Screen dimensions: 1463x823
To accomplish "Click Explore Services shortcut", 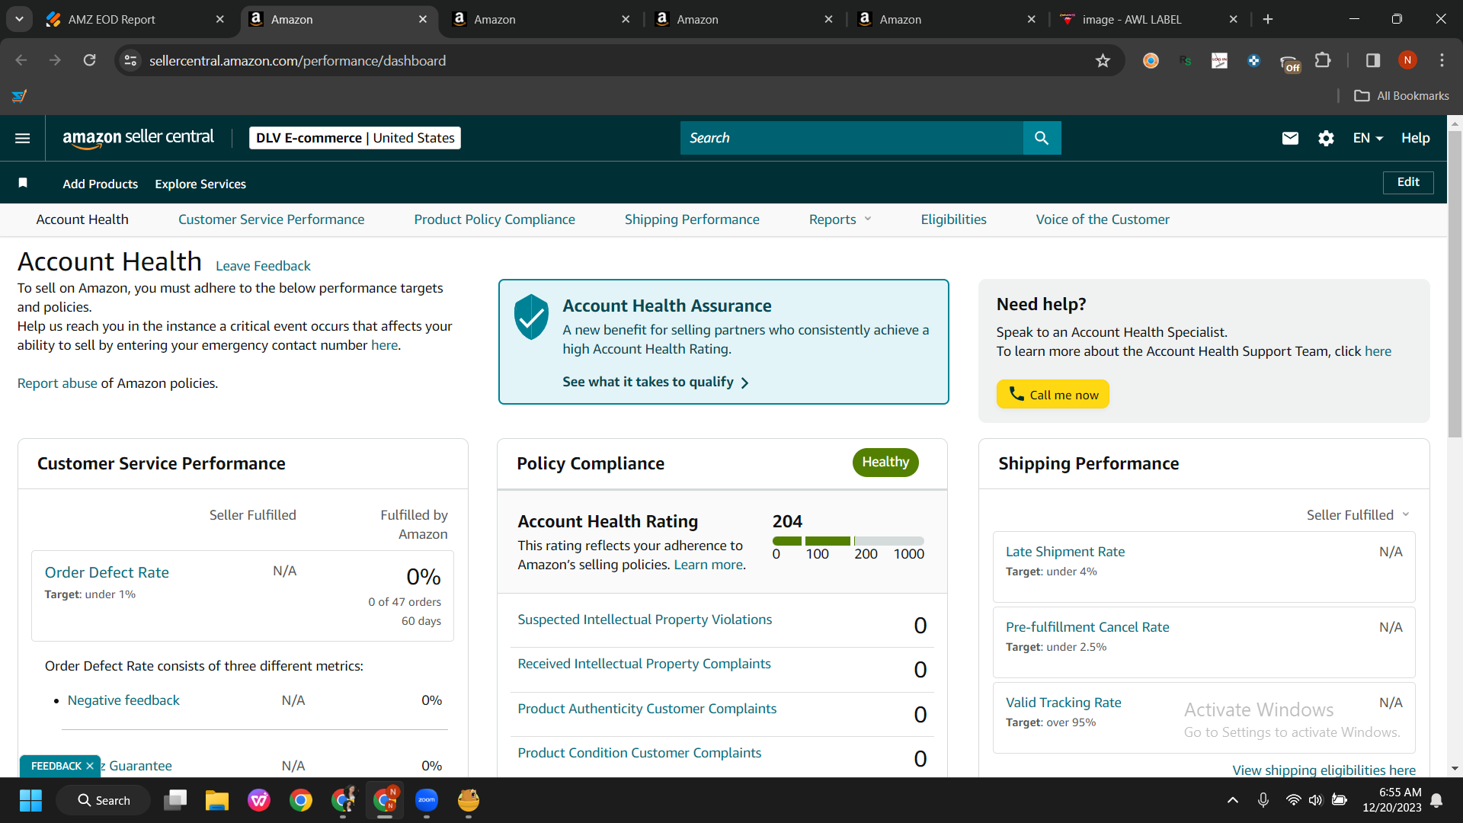I will click(200, 184).
